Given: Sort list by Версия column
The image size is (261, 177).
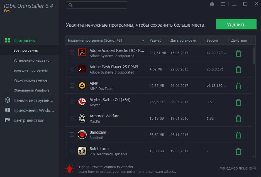Looking at the screenshot, I should [212, 41].
